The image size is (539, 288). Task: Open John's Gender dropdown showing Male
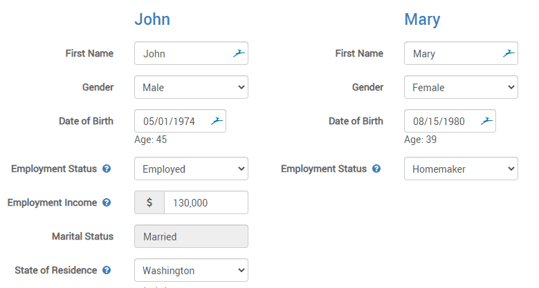191,87
